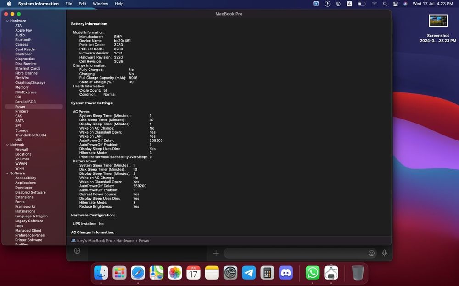Open the Edit menu

click(x=83, y=4)
